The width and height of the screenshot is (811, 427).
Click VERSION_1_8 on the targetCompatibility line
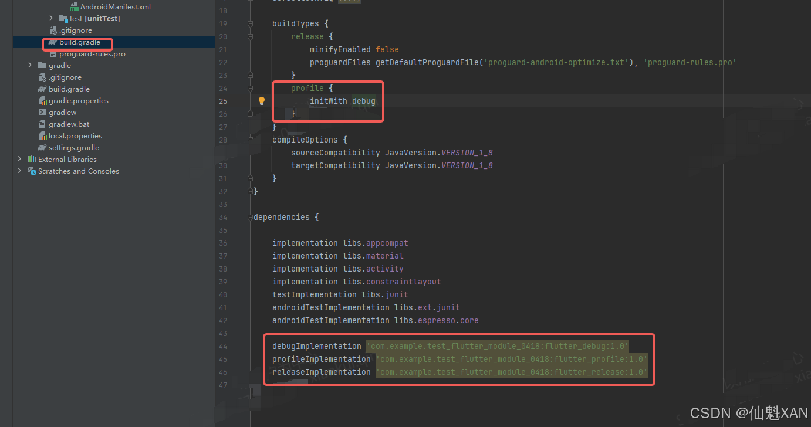(x=467, y=166)
